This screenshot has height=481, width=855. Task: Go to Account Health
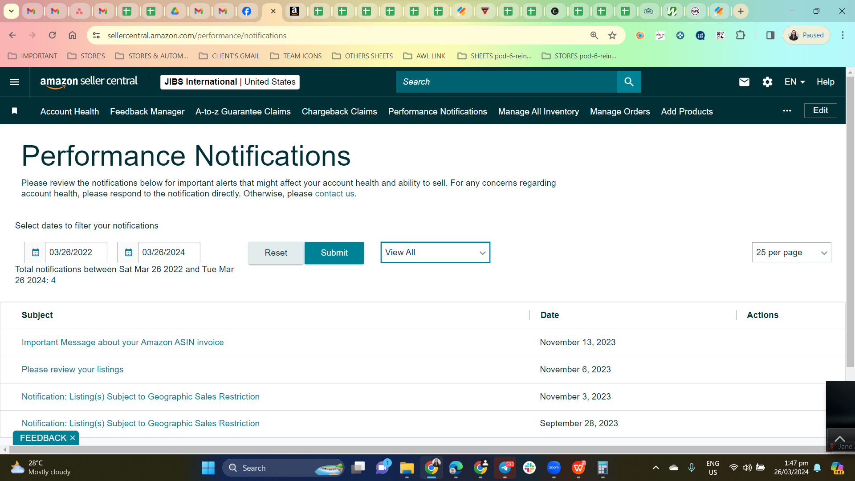pyautogui.click(x=69, y=112)
